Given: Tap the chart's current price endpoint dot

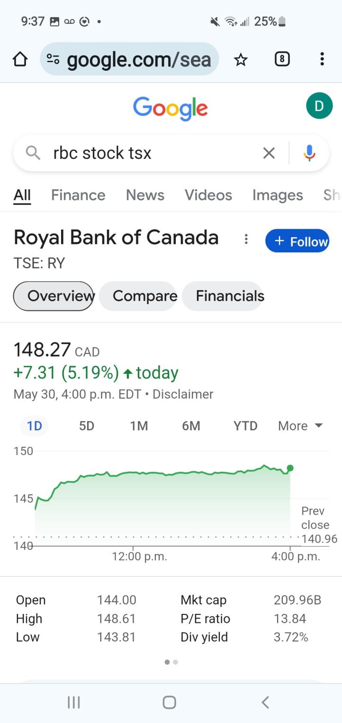Looking at the screenshot, I should tap(290, 468).
